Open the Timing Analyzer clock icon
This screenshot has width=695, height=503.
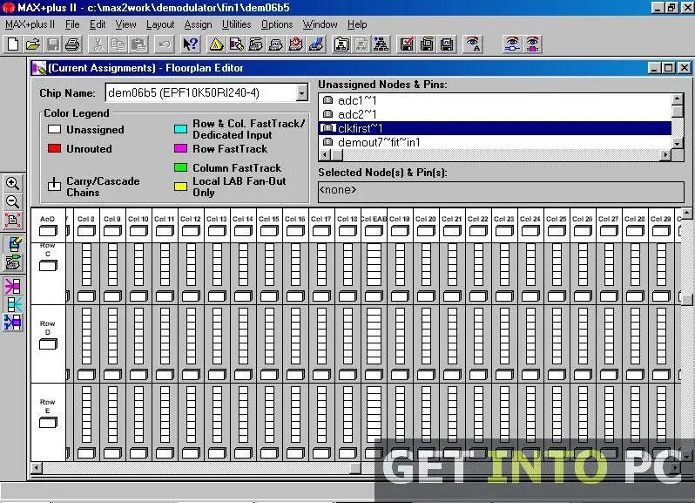(x=295, y=44)
